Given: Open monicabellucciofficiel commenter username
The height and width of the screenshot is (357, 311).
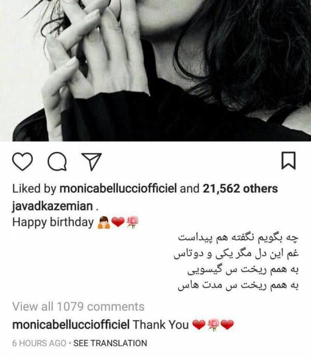Looking at the screenshot, I should (71, 324).
